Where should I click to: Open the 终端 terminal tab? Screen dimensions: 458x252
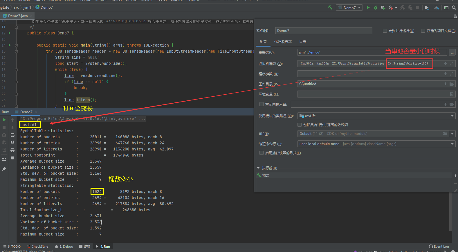click(85, 247)
